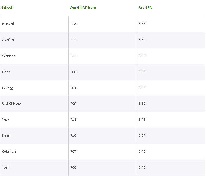Select Sloan's GMAT score 705
This screenshot has height=176, width=206.
point(73,72)
